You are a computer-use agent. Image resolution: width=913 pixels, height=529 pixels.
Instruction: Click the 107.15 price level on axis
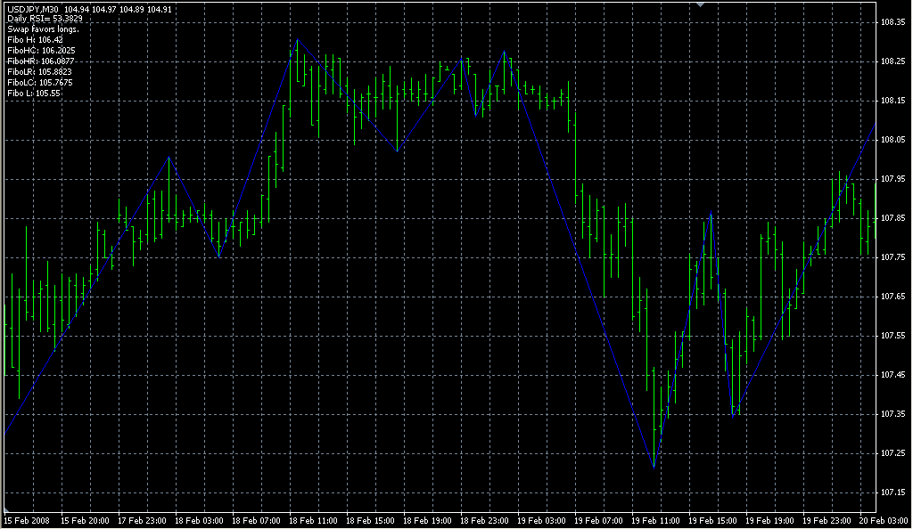892,492
